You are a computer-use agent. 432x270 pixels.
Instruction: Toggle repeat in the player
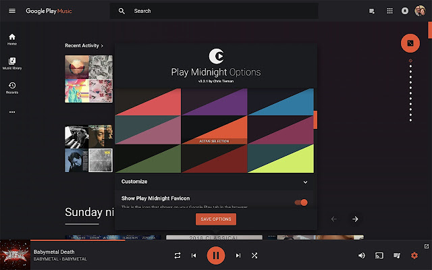tap(178, 256)
